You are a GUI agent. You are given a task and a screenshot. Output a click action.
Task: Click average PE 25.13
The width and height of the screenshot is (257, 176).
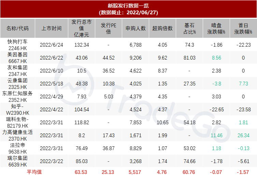pos(108,172)
